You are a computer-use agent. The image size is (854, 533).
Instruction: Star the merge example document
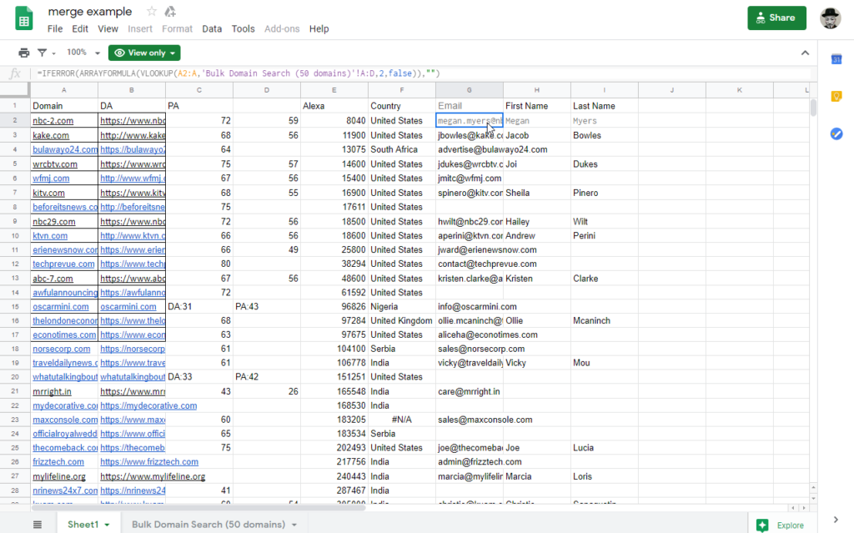151,12
